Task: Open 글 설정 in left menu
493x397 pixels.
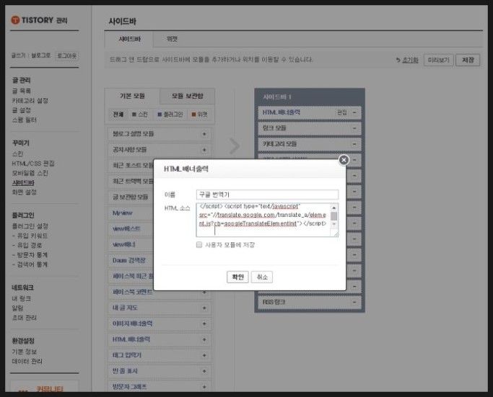Action: point(22,110)
